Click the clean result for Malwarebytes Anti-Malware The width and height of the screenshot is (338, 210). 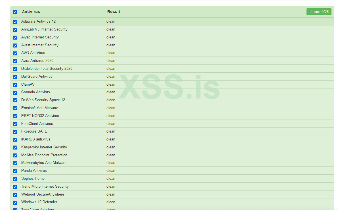pyautogui.click(x=111, y=163)
